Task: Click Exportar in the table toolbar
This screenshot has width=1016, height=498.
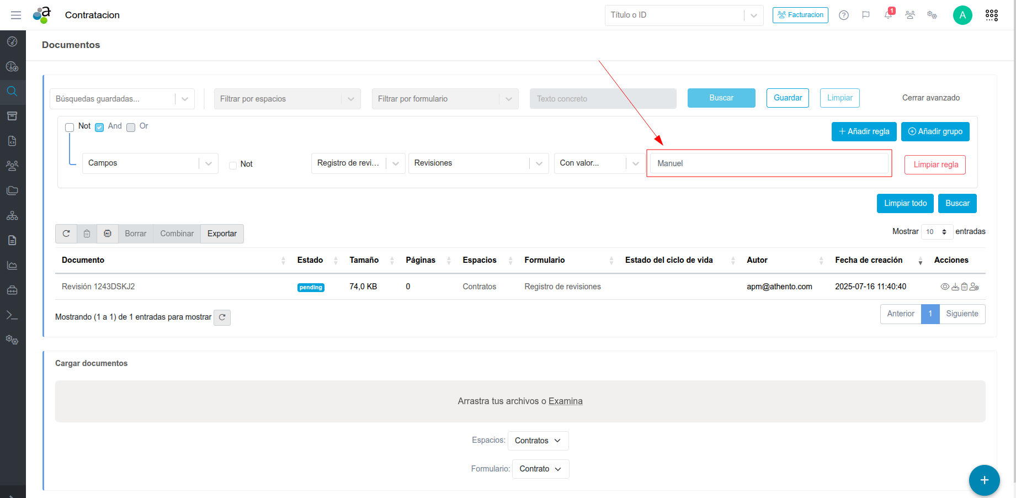Action: pyautogui.click(x=222, y=234)
